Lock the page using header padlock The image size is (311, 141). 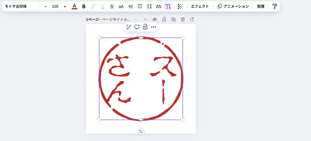tap(164, 19)
